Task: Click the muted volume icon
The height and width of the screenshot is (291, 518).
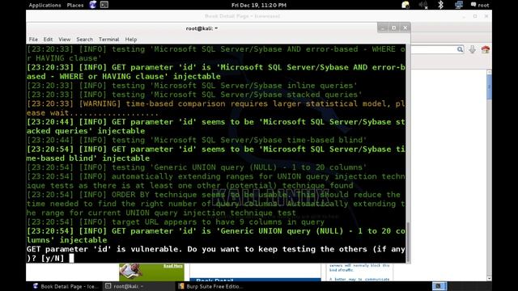Action: click(x=422, y=5)
